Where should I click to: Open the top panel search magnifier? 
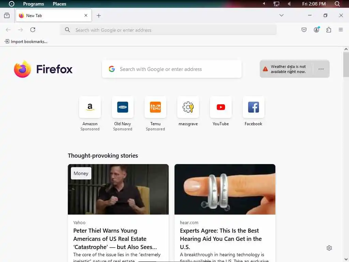coord(337,4)
